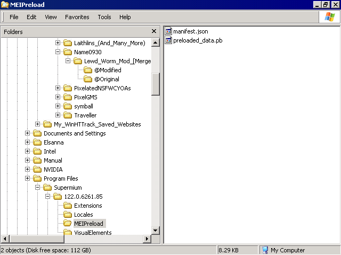Collapse the Name0930 folder
This screenshot has height=255, width=341.
[x=58, y=52]
